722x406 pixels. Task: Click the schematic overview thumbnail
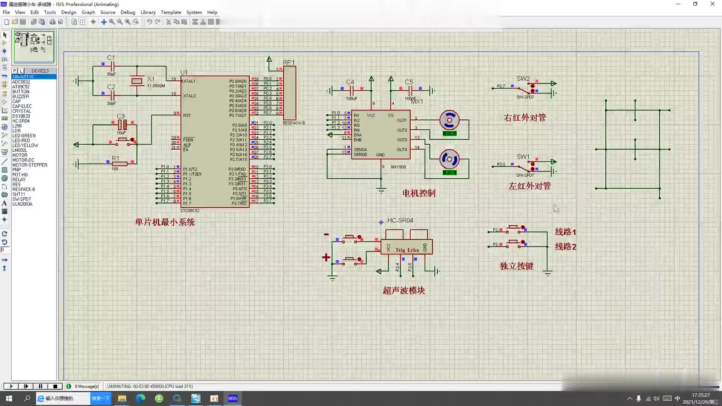(34, 46)
